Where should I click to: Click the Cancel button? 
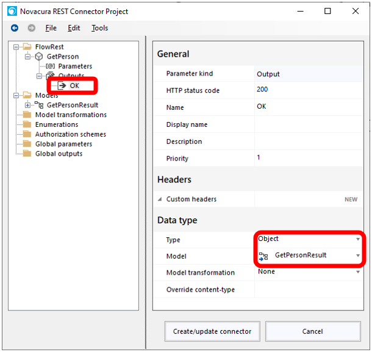click(x=313, y=331)
